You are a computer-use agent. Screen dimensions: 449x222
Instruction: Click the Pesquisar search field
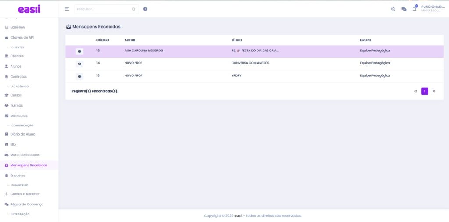coord(103,9)
